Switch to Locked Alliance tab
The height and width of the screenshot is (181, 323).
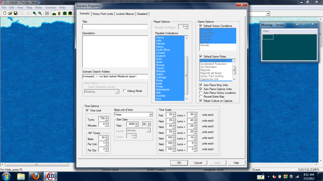coord(125,14)
